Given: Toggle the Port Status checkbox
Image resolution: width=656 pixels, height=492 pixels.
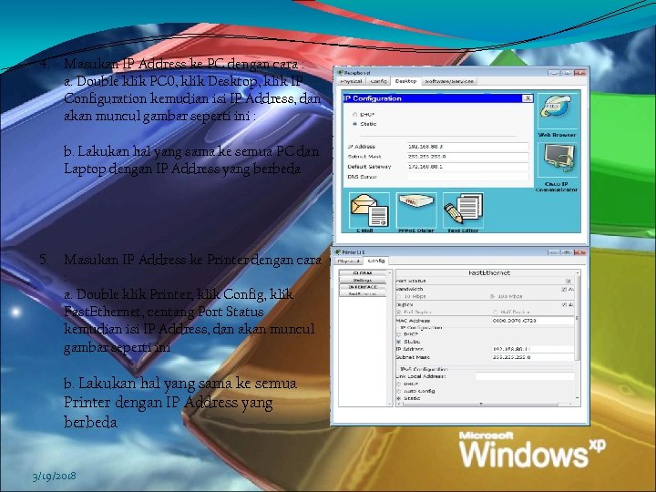Looking at the screenshot, I should (569, 282).
